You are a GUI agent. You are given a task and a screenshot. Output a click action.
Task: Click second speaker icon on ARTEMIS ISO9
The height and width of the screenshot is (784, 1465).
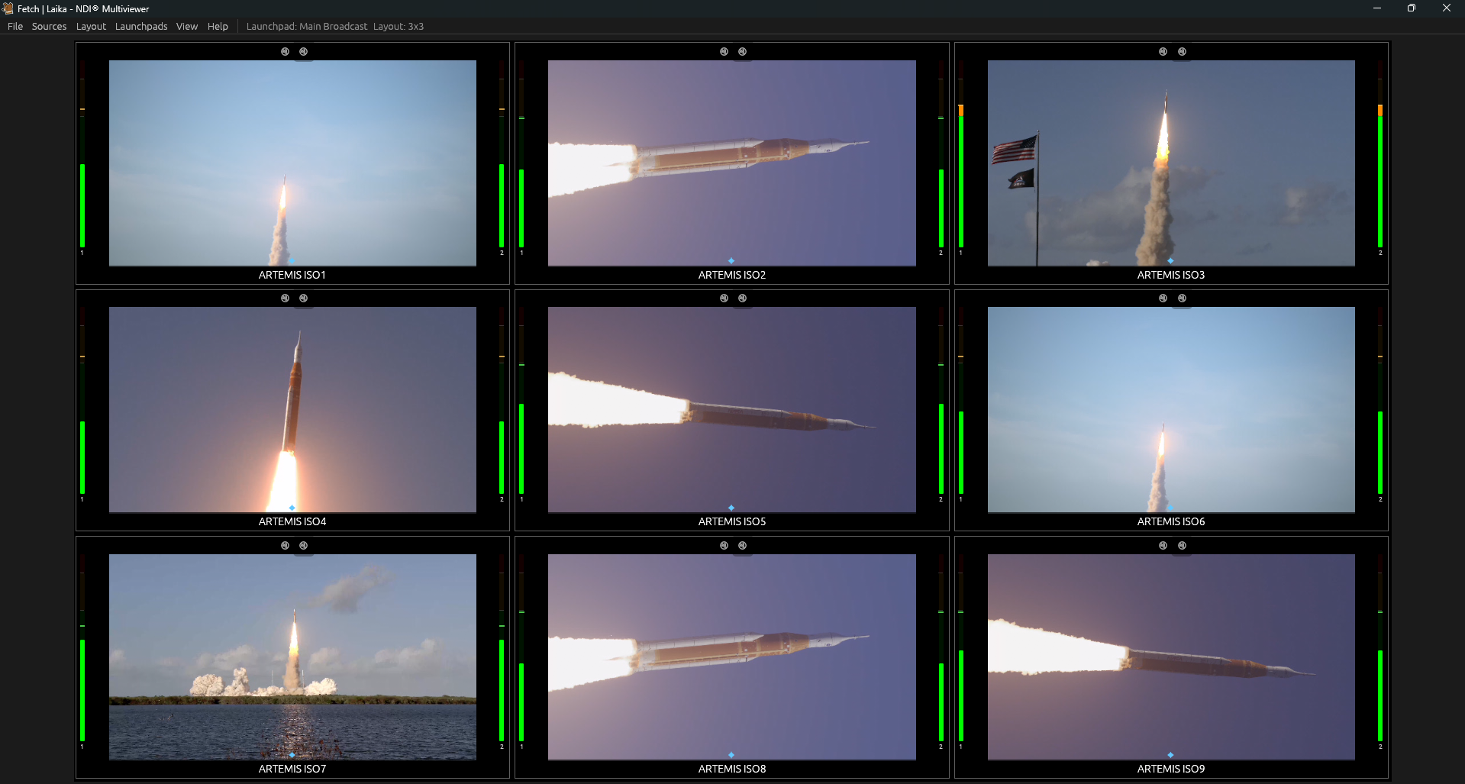(x=1182, y=545)
